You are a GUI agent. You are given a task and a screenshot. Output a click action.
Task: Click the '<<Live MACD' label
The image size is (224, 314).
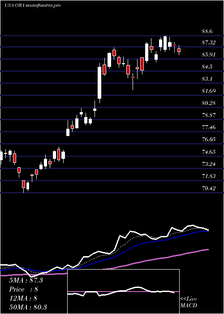pos(189,302)
